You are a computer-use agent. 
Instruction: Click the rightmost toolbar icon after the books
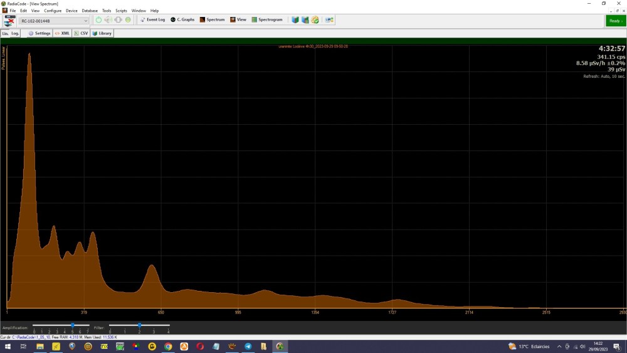click(x=329, y=20)
